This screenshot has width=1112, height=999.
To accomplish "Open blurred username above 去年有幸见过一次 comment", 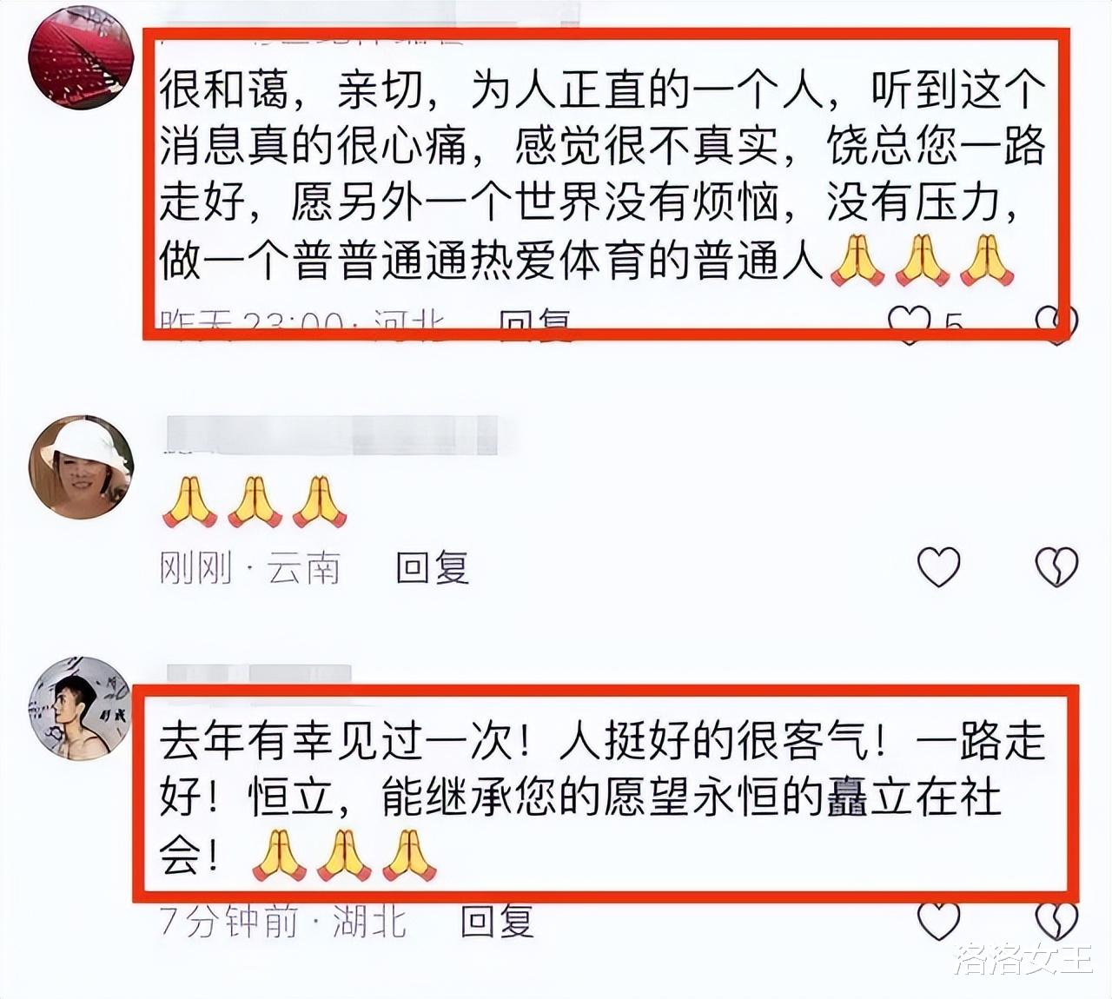I will point(258,677).
